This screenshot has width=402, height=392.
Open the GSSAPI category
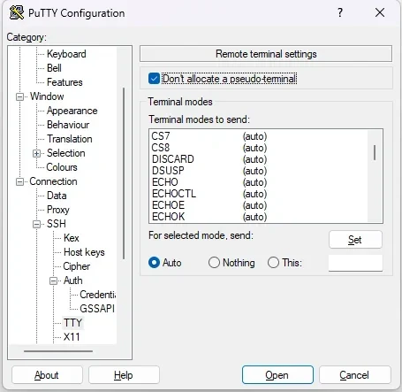pos(97,309)
